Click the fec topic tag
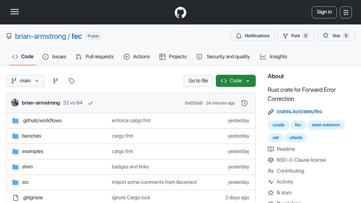The image size is (361, 203). [298, 125]
